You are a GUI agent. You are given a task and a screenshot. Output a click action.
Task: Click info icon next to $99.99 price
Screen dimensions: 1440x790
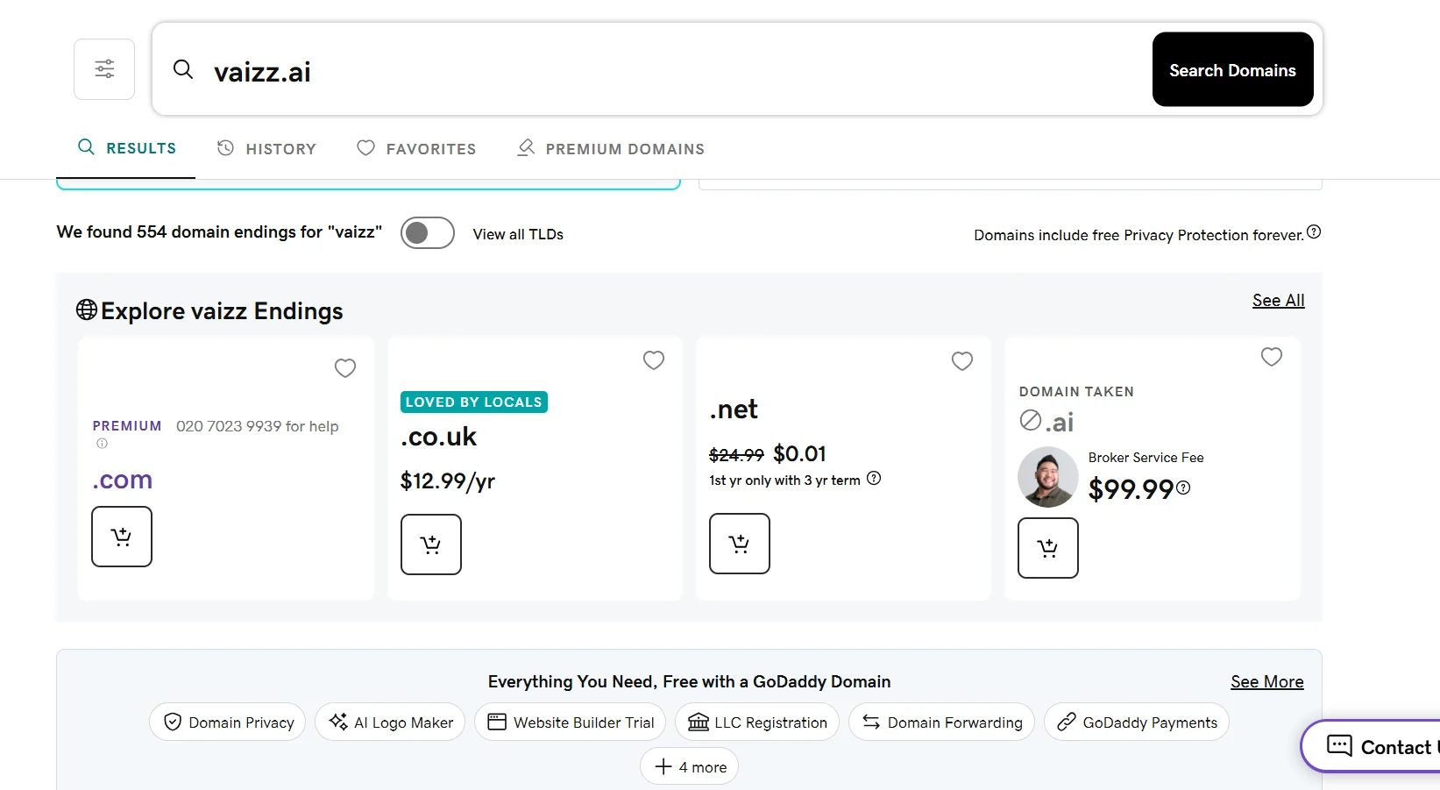coord(1183,488)
